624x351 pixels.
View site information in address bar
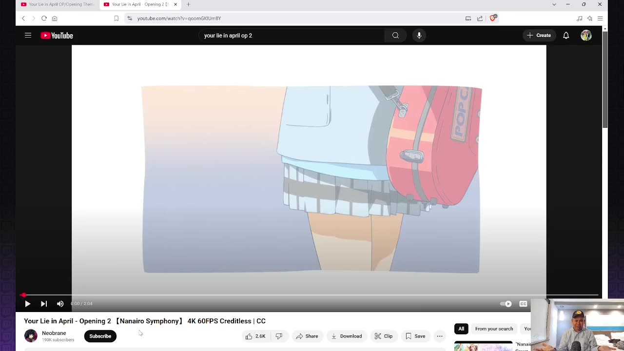130,19
